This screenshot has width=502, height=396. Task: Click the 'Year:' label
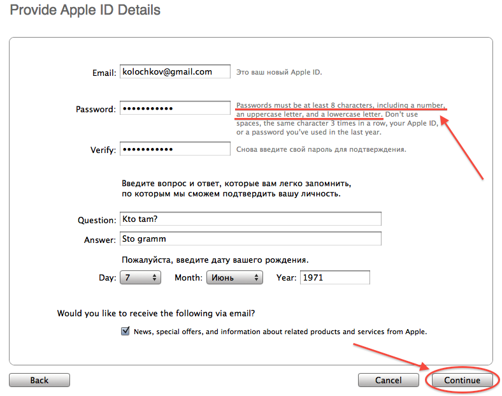[286, 277]
